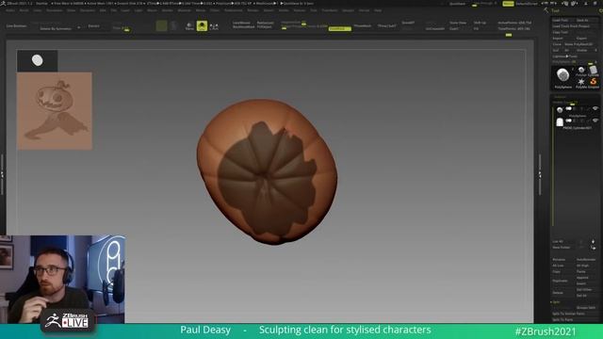Image resolution: width=603 pixels, height=339 pixels.
Task: Click Save As in Tool palette
Action: [x=582, y=20]
